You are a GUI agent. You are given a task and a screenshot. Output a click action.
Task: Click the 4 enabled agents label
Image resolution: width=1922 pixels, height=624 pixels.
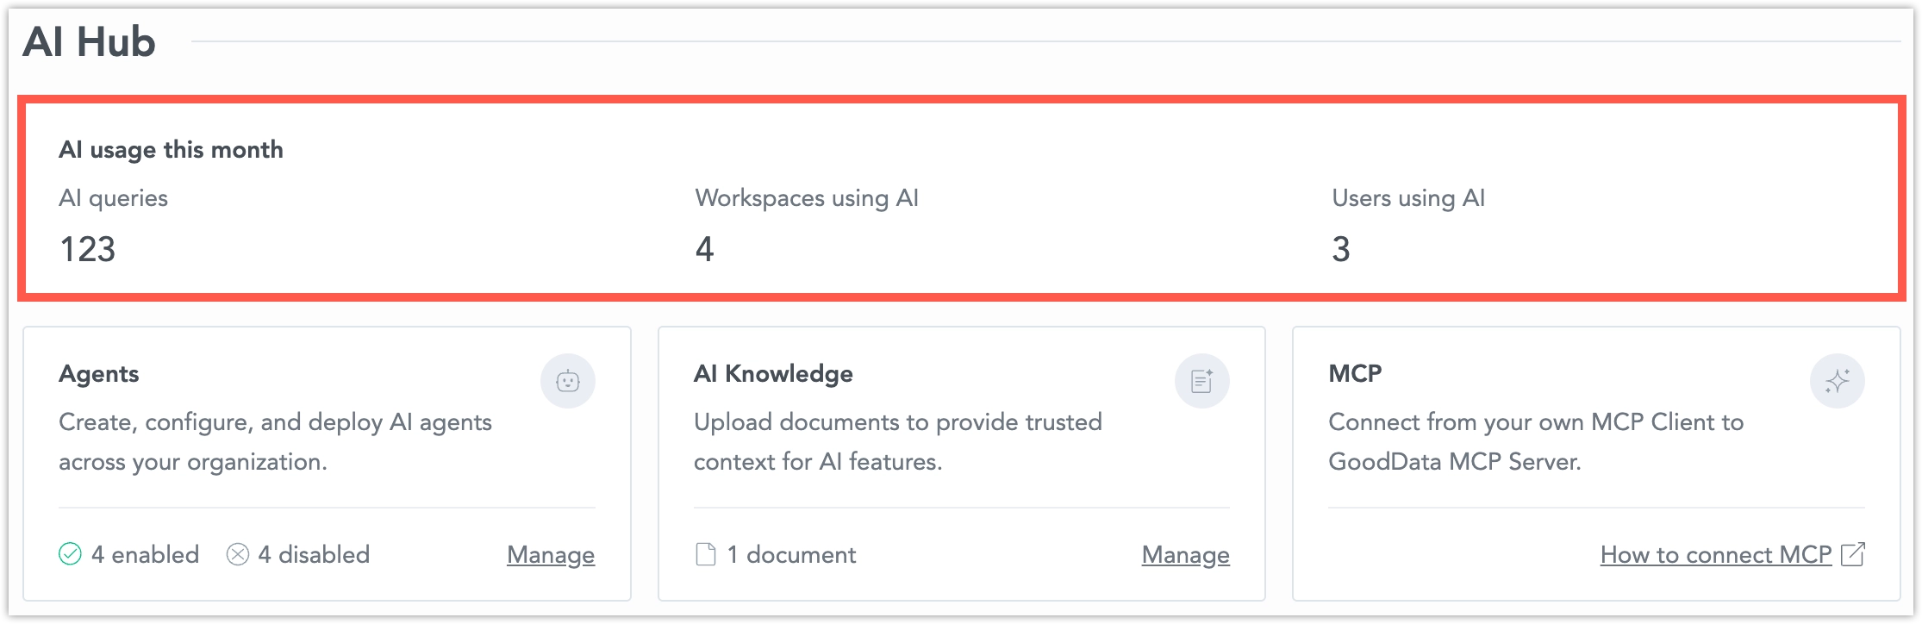(145, 554)
